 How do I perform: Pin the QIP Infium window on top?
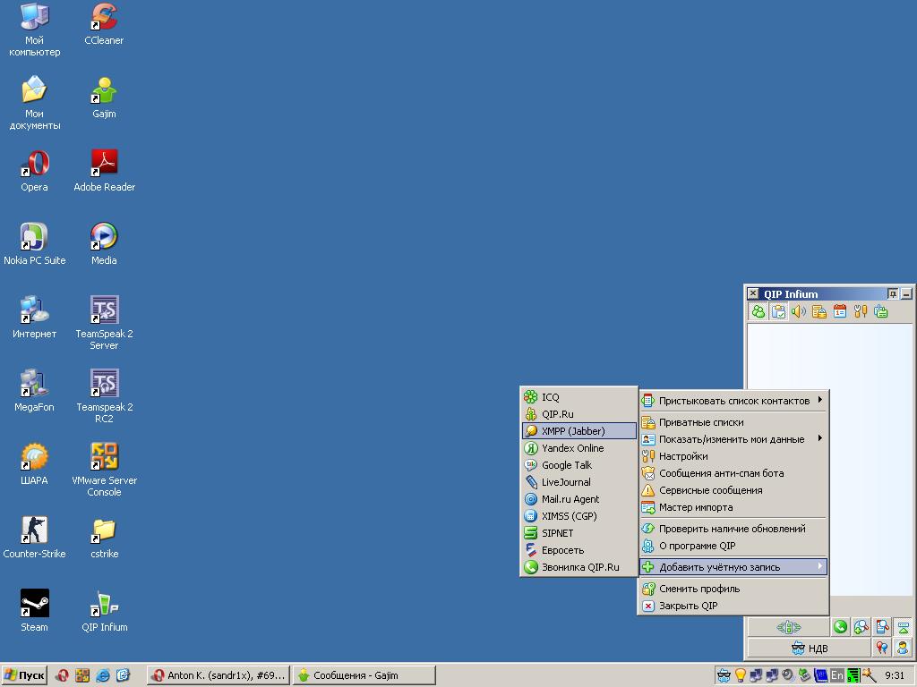pyautogui.click(x=893, y=293)
